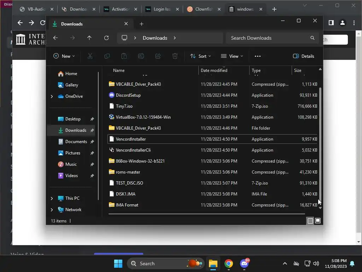Toggle the Chrome side panel button
The height and width of the screenshot is (272, 362).
tap(331, 23)
